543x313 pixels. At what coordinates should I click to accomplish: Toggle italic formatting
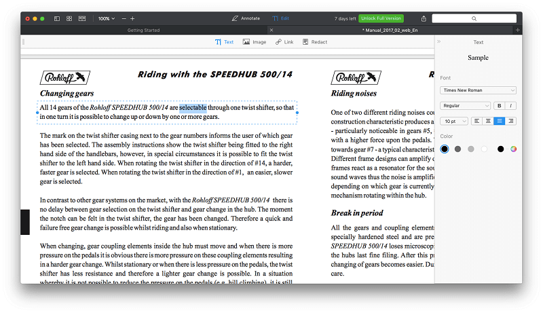click(511, 106)
